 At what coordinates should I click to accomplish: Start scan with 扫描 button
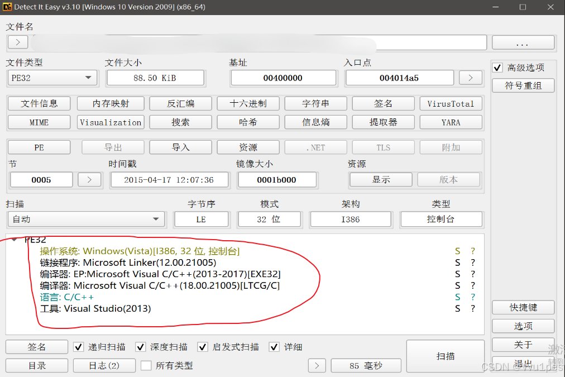tap(446, 356)
